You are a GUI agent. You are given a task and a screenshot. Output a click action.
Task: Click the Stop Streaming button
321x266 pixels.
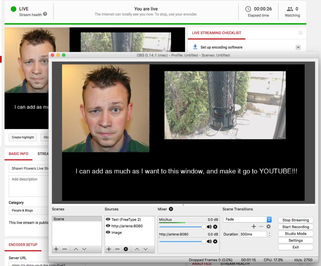pyautogui.click(x=296, y=220)
